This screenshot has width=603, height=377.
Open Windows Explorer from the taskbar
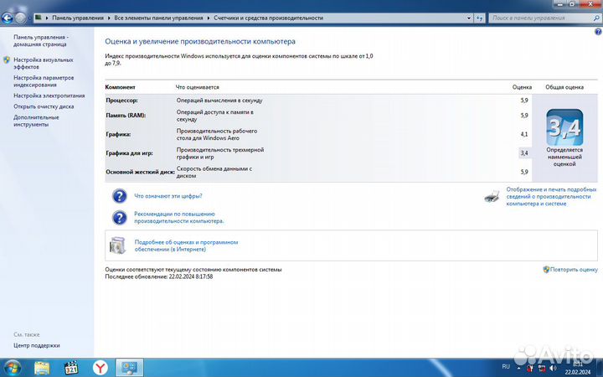(x=42, y=368)
